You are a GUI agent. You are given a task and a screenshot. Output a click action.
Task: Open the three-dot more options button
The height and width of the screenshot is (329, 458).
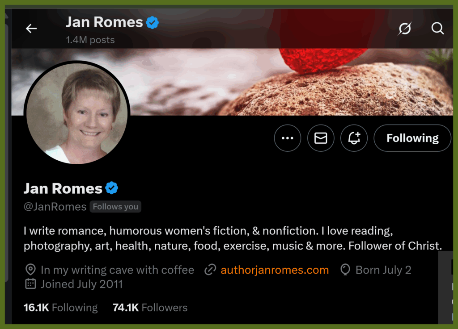coord(288,138)
